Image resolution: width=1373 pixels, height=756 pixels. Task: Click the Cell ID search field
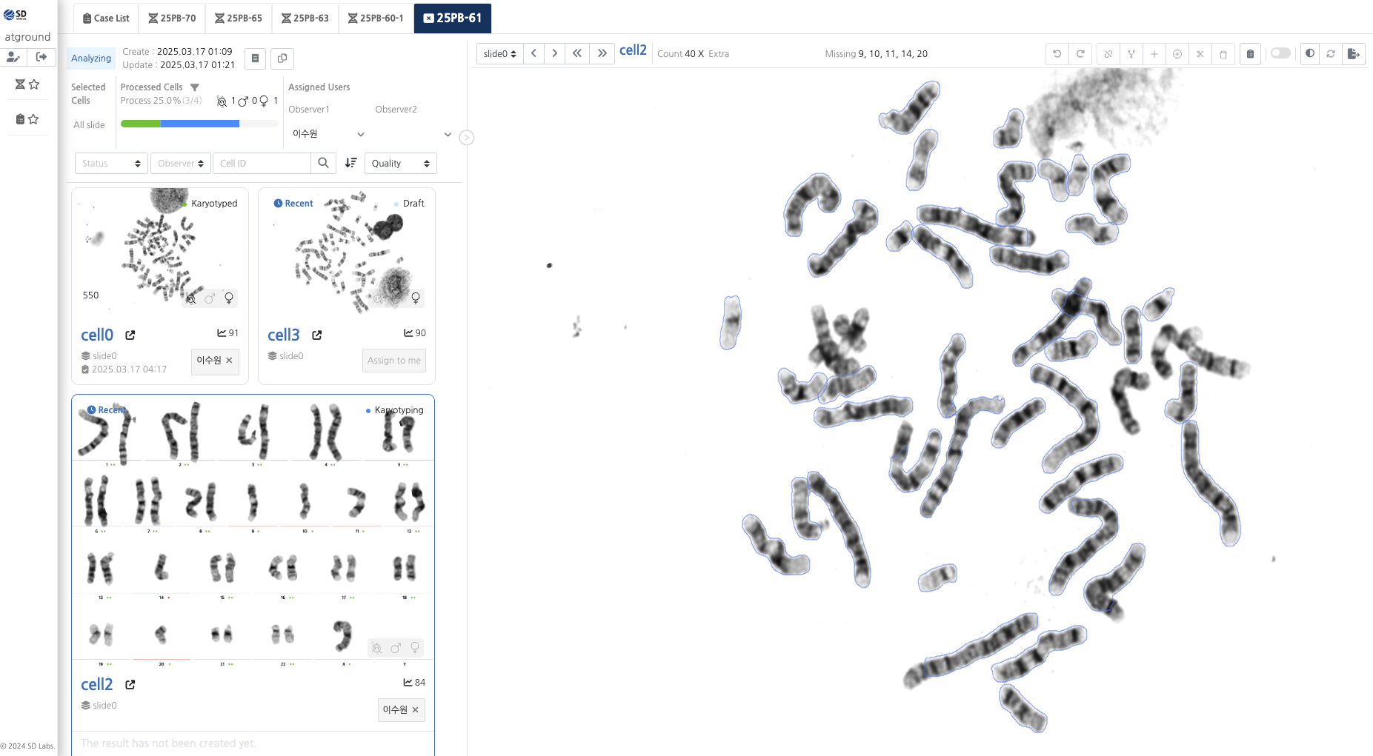tap(262, 164)
